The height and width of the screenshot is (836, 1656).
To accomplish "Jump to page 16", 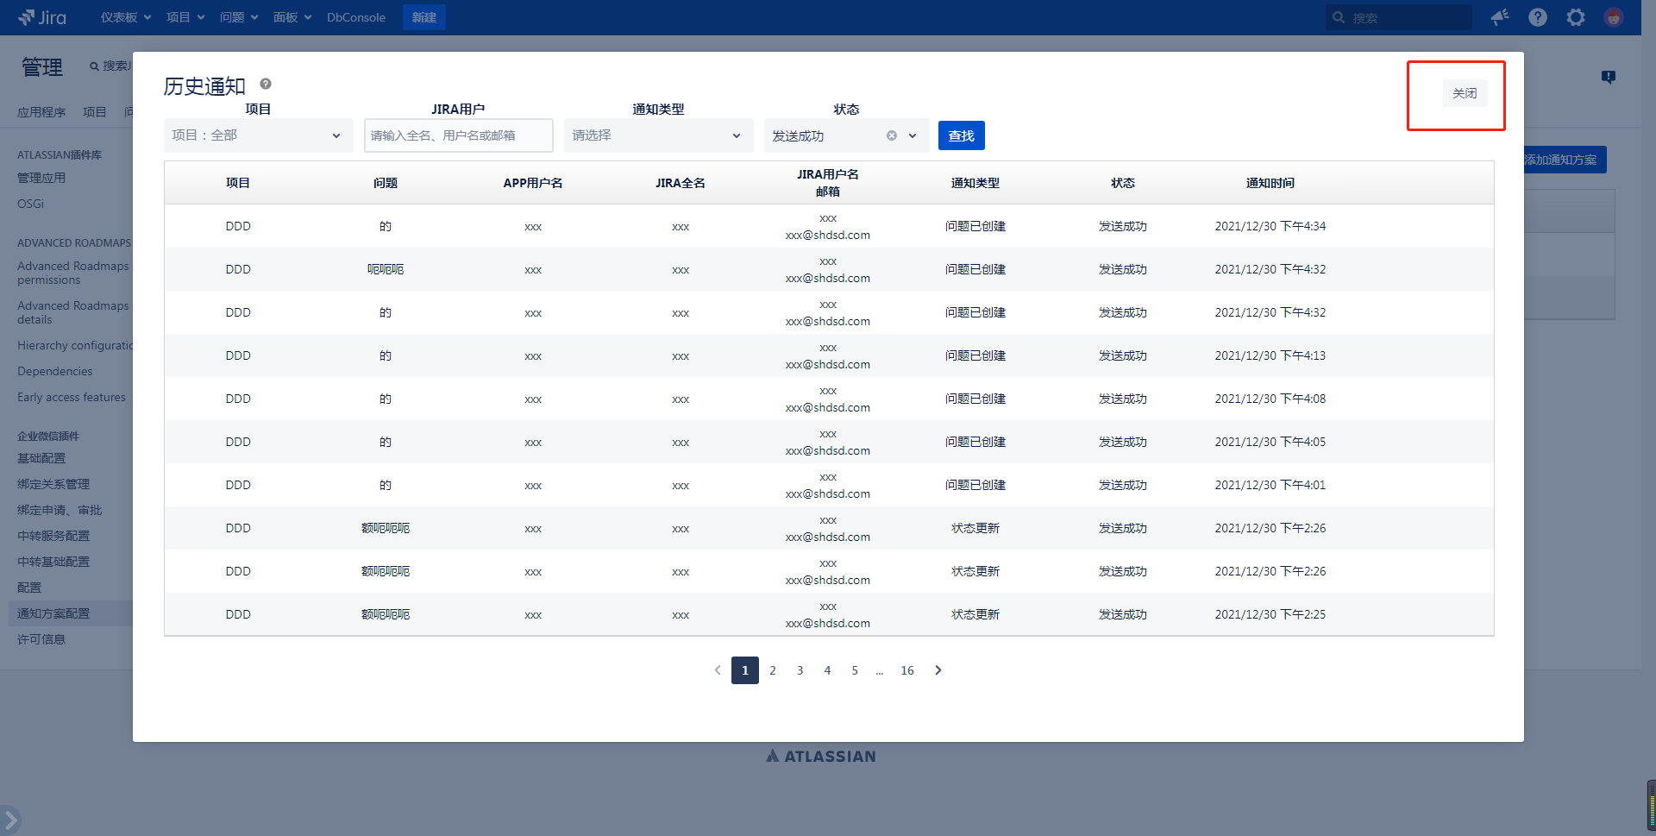I will [x=907, y=670].
